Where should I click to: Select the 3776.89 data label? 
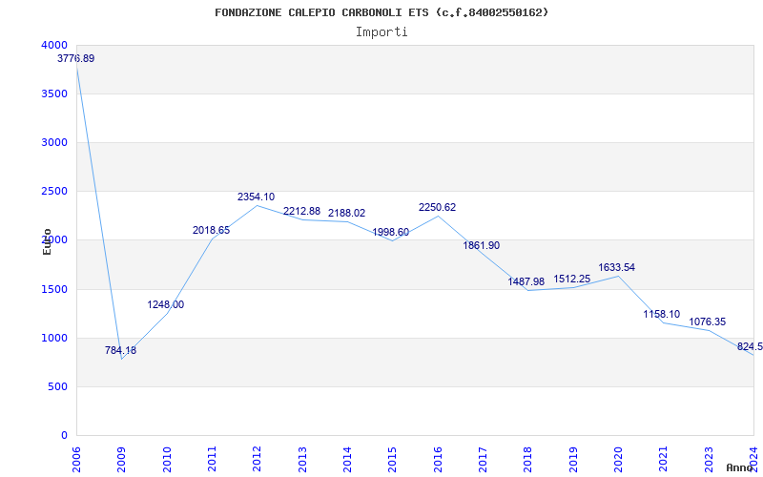76,59
